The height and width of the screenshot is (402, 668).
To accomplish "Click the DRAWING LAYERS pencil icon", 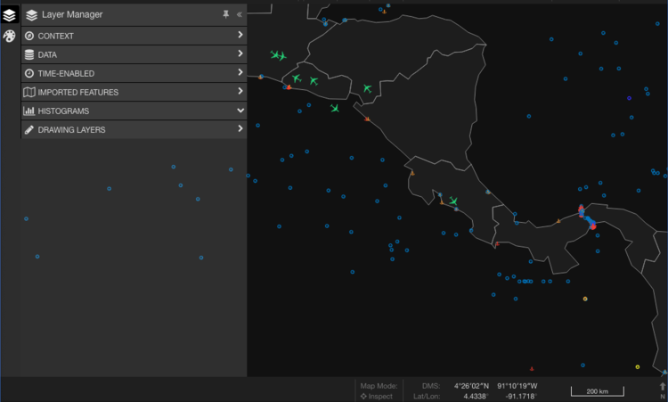I will [x=29, y=129].
